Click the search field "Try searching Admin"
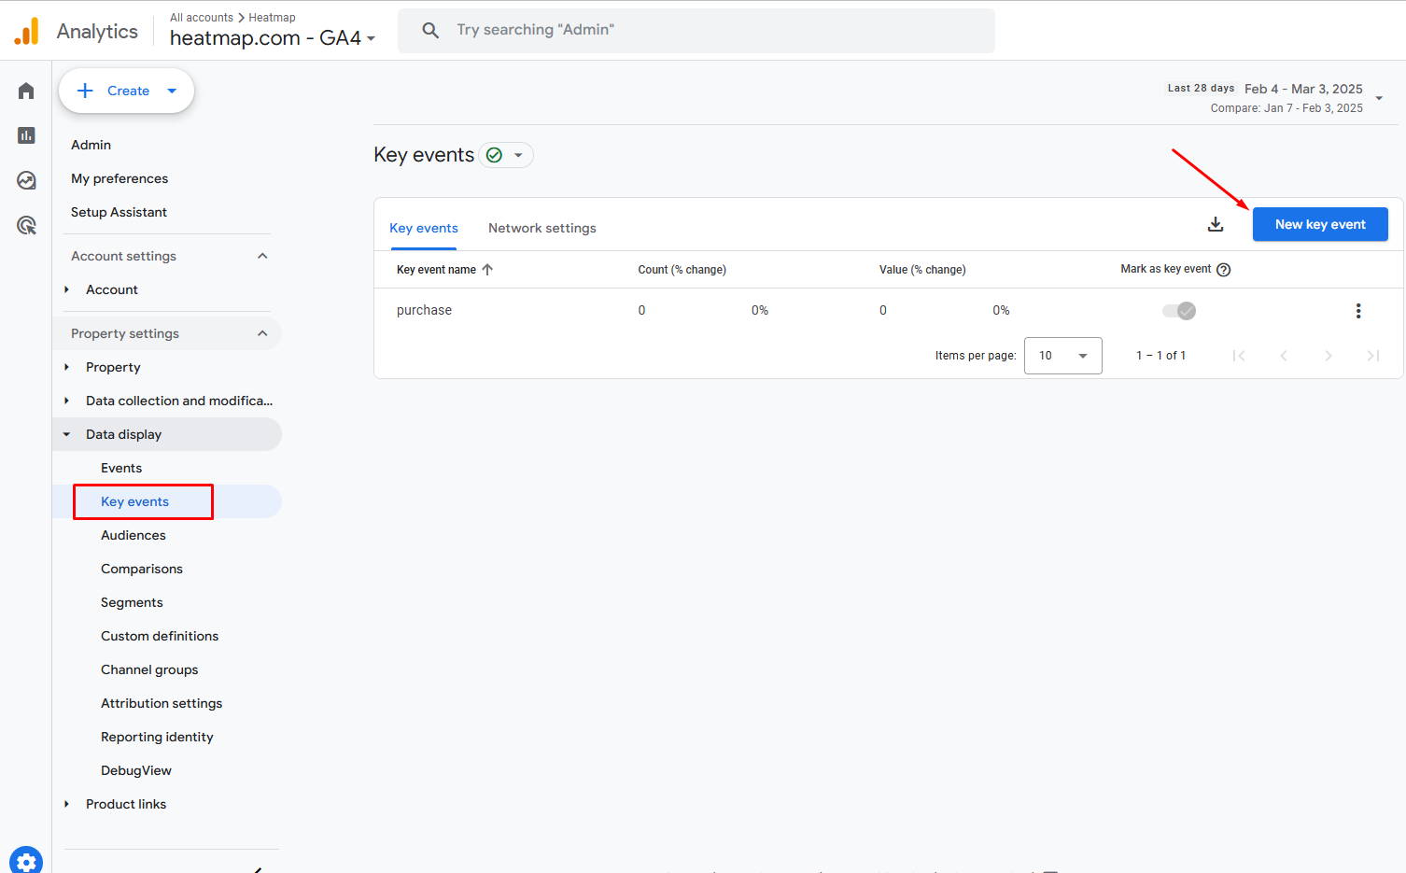 tap(696, 30)
